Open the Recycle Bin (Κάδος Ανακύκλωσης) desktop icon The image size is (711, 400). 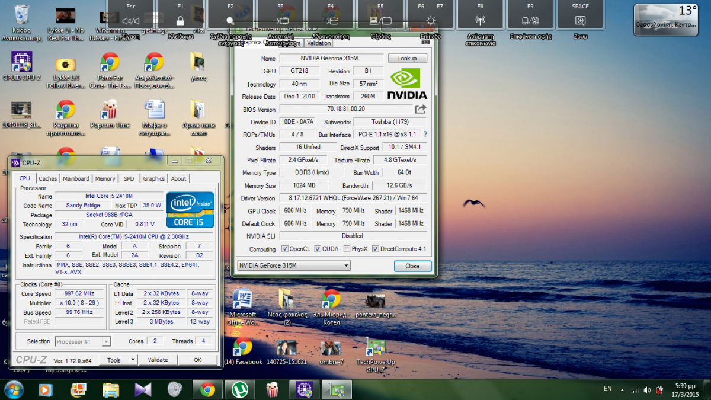coord(22,23)
